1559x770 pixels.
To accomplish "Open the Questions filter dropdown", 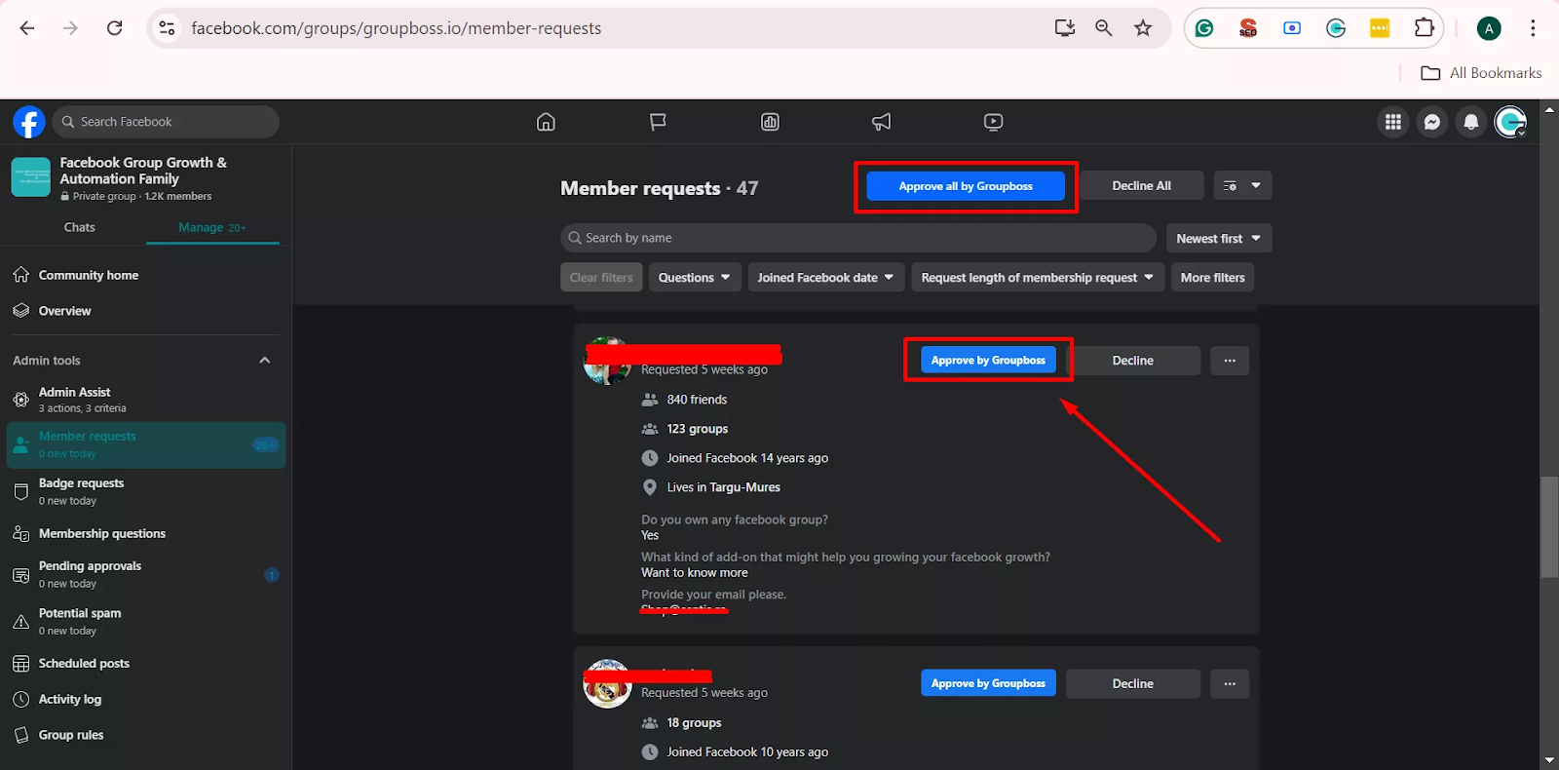I will click(696, 278).
